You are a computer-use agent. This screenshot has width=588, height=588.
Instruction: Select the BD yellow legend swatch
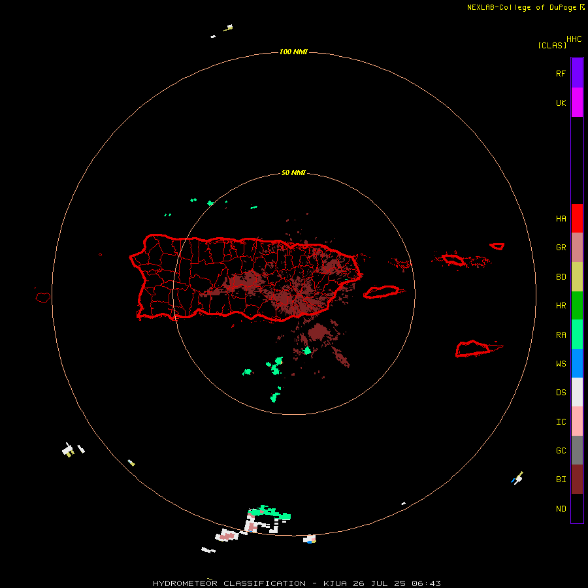point(577,276)
